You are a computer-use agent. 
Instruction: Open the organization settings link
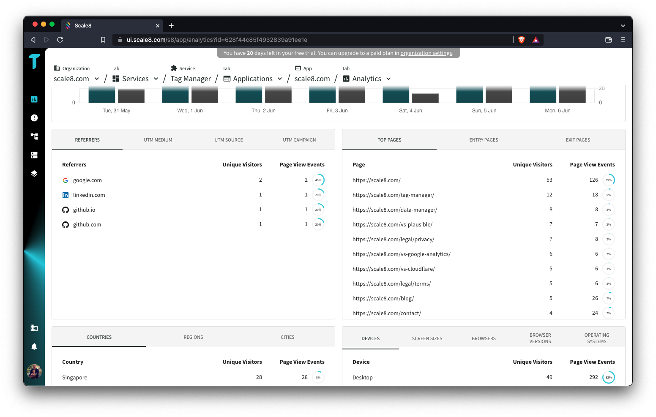426,53
